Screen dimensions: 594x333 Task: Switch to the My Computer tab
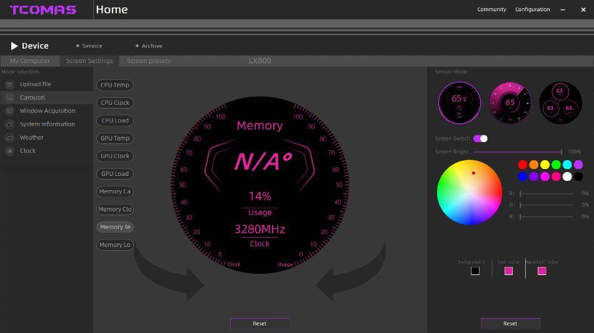[30, 61]
